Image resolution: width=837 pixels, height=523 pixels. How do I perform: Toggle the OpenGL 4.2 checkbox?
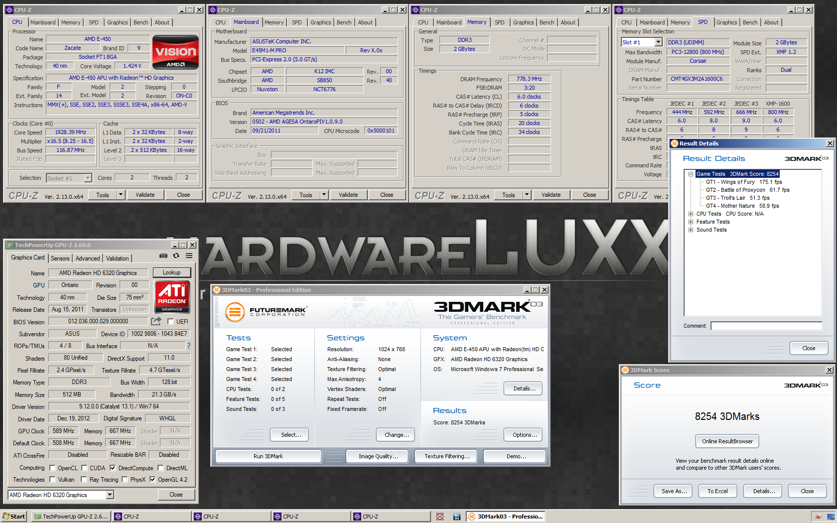coord(152,480)
